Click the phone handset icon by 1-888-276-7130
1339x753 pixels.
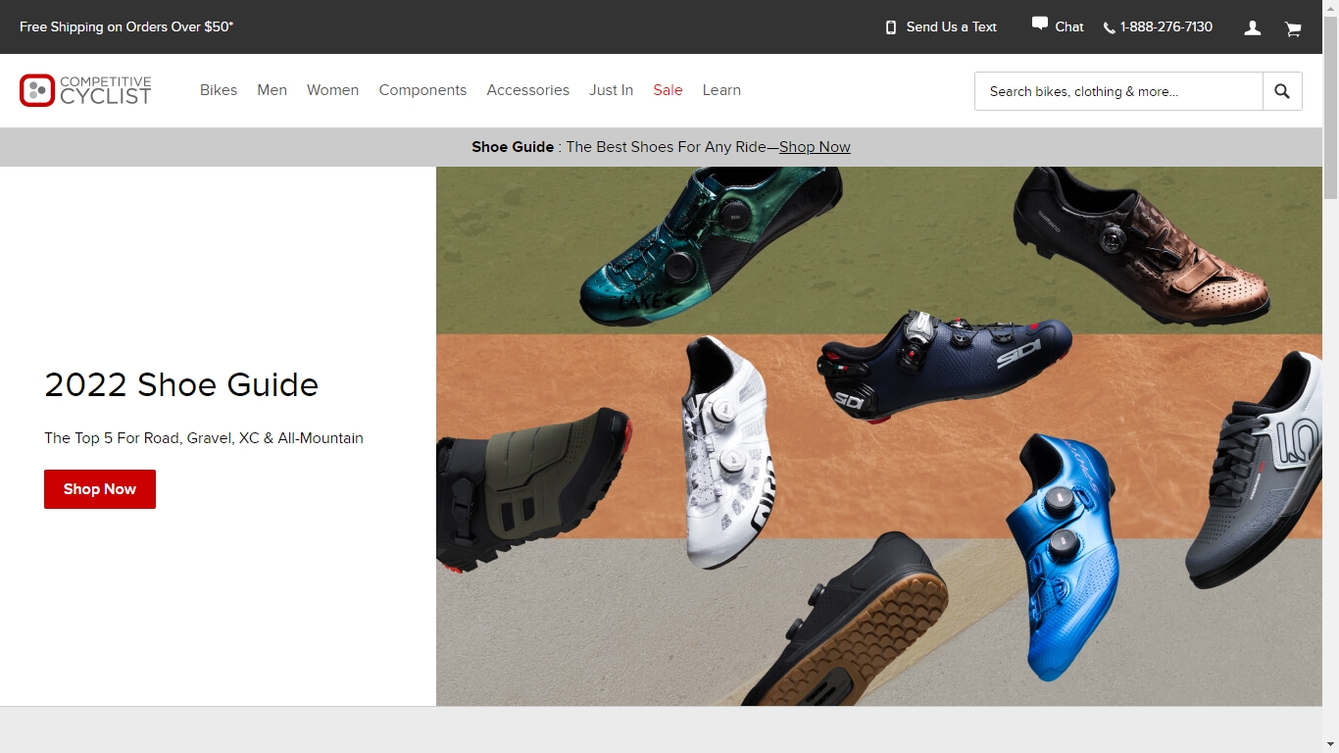coord(1110,28)
